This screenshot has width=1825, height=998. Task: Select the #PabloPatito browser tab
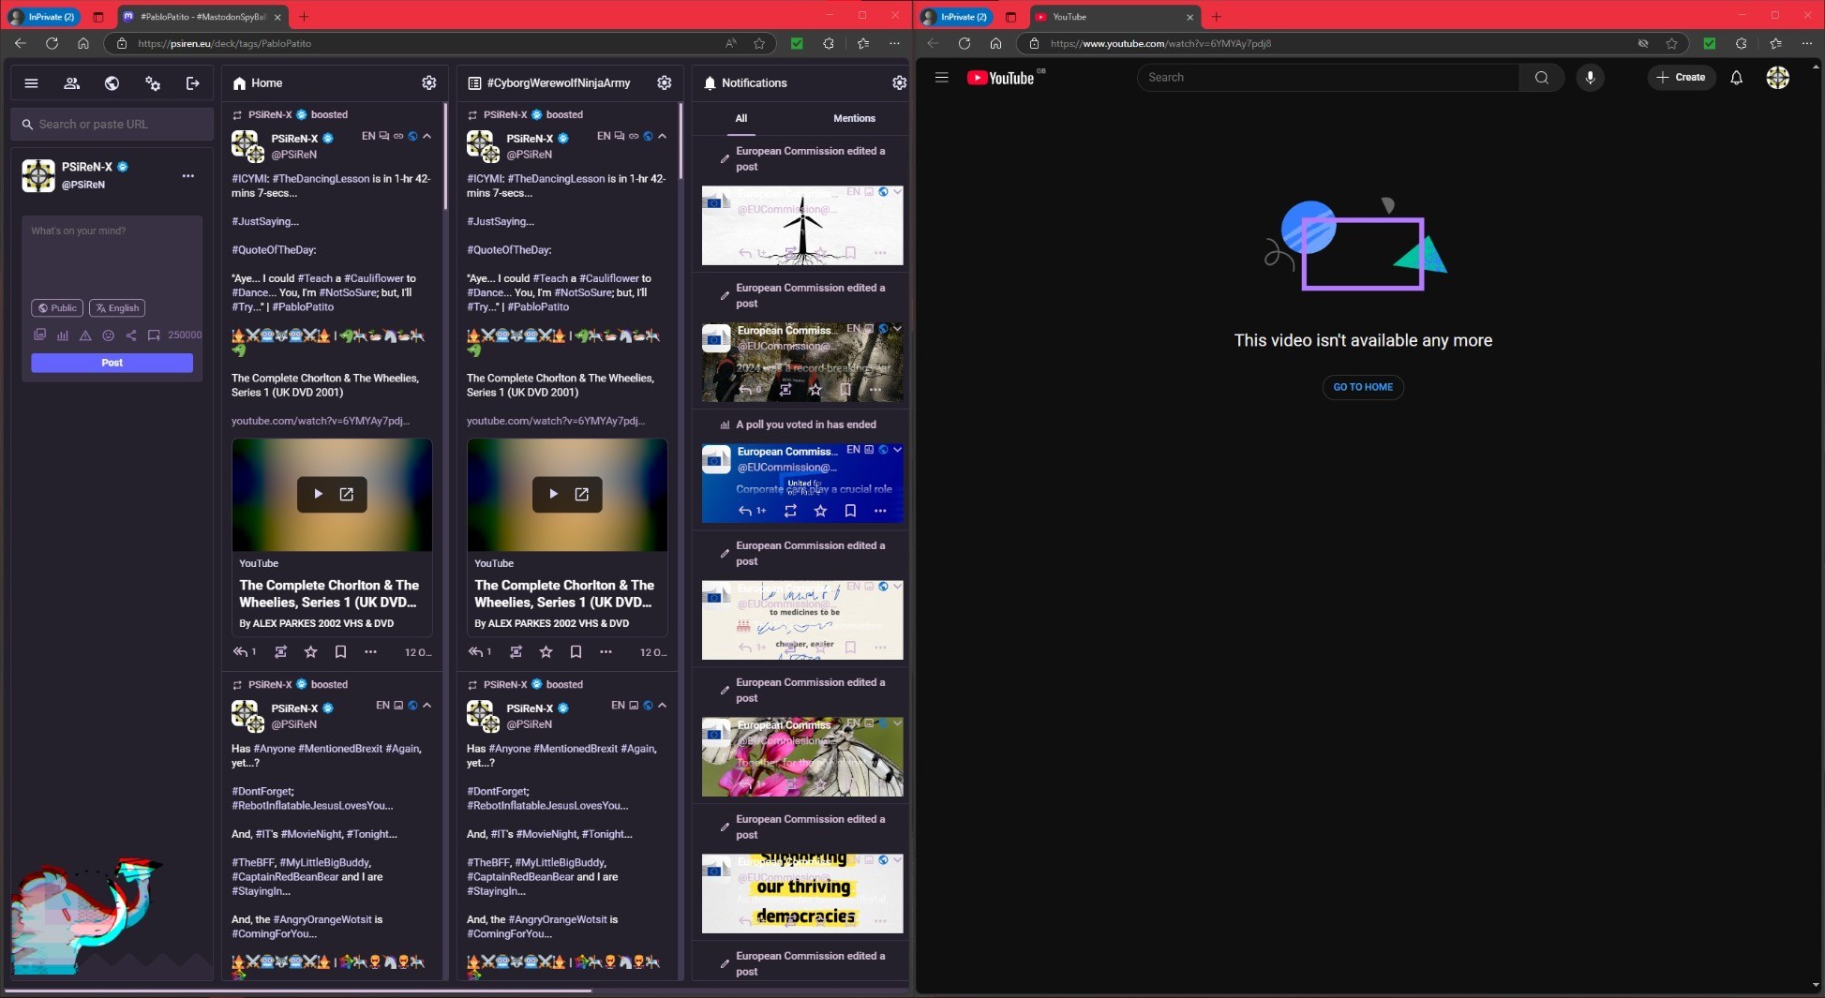click(x=203, y=17)
